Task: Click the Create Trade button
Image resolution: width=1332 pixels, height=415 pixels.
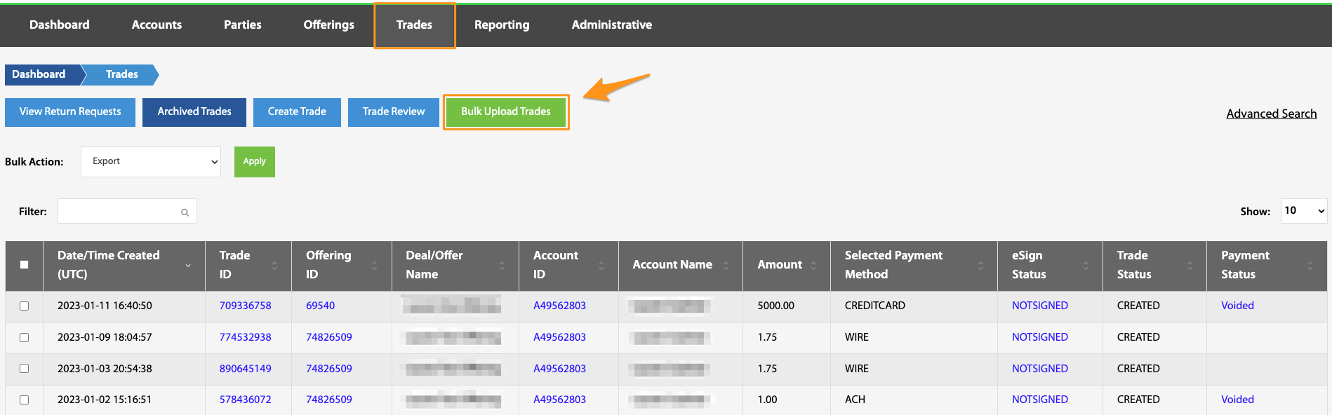Action: (297, 112)
